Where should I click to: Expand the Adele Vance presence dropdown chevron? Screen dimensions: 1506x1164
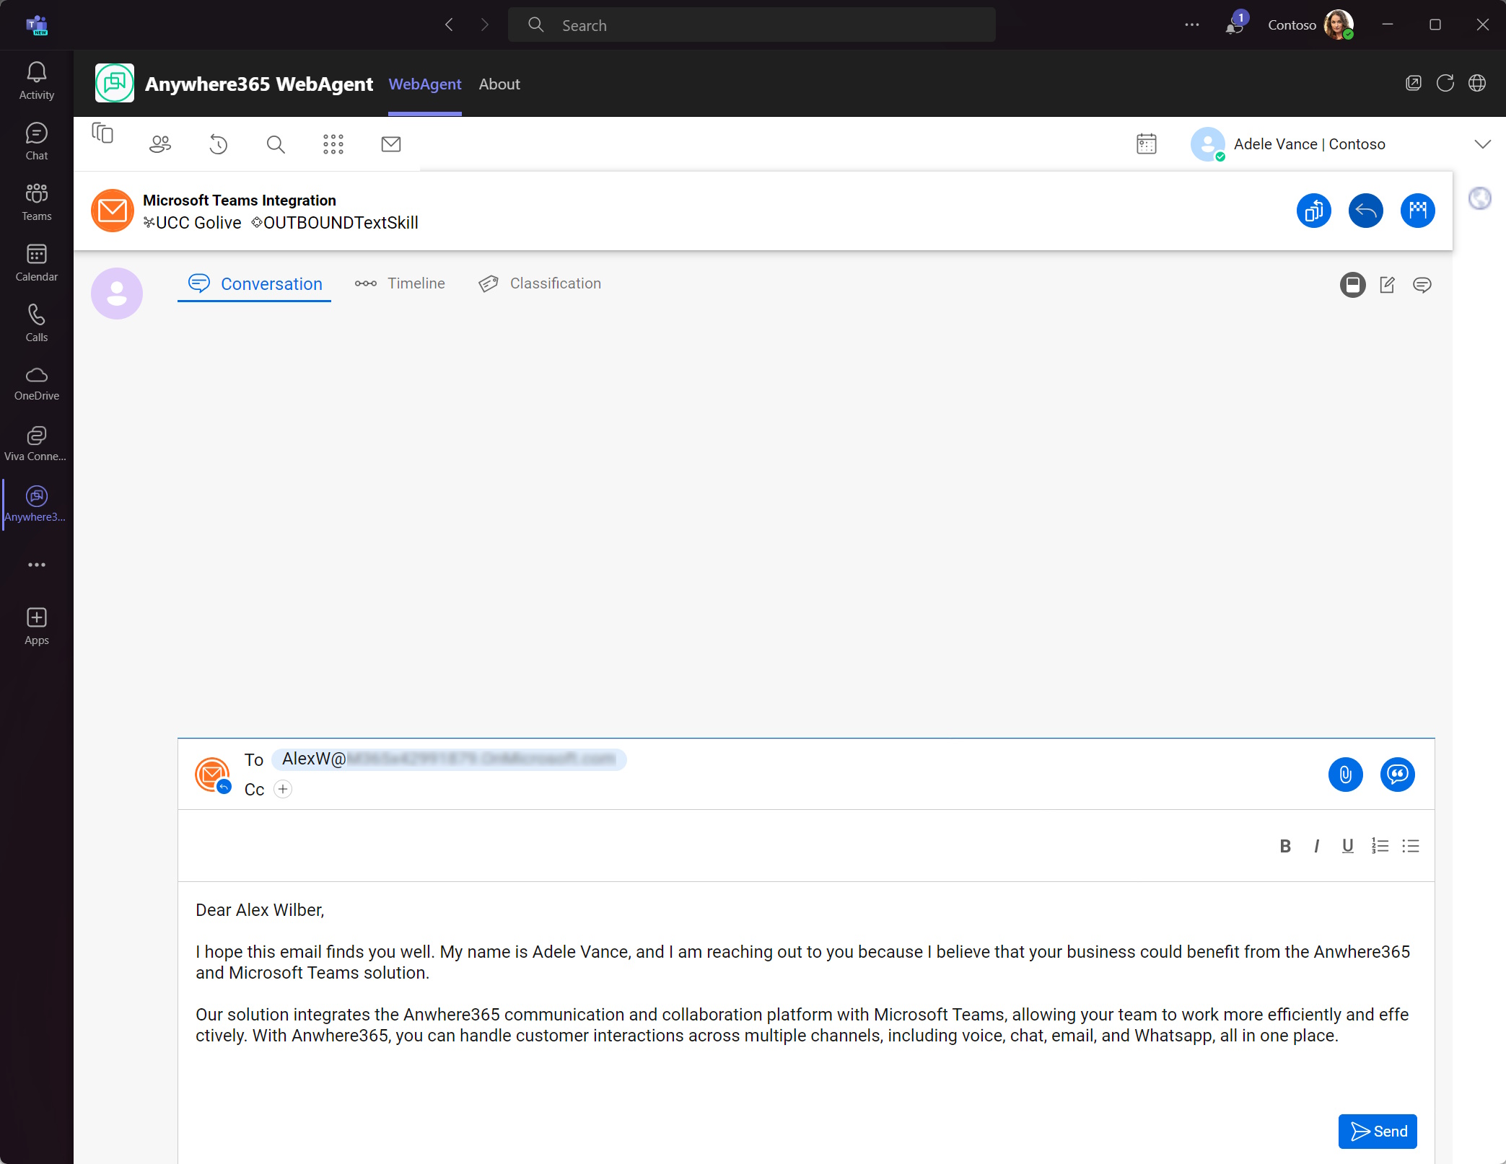pos(1482,144)
